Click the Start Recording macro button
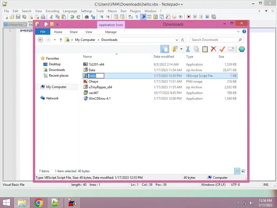Image resolution: width=277 pixels, height=208 pixels. click(x=189, y=17)
